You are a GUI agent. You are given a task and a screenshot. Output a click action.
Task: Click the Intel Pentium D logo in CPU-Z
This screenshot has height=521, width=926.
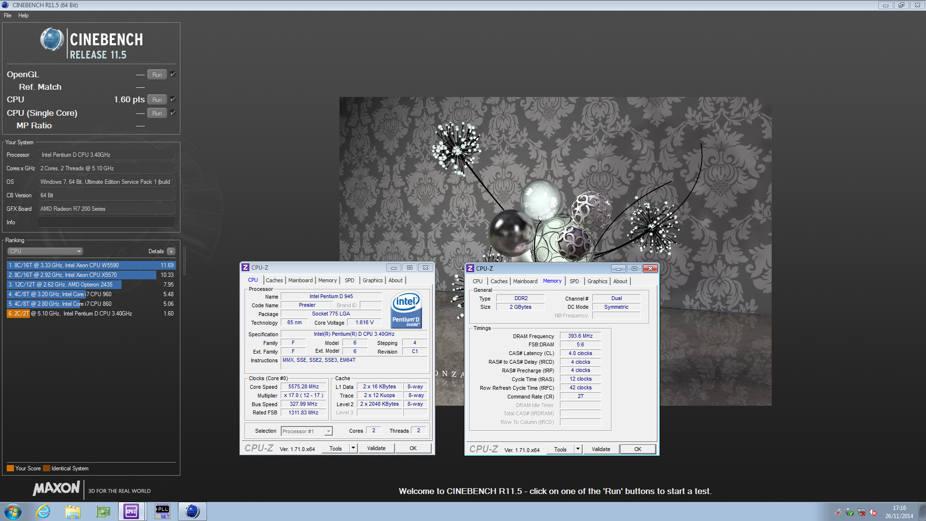406,310
